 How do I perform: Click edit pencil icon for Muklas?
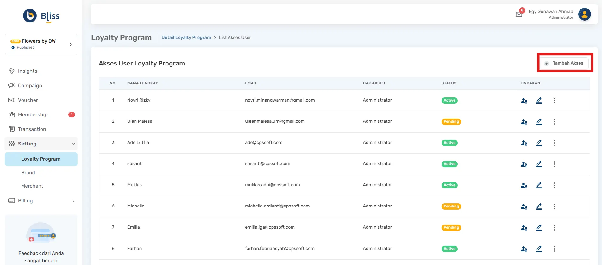(x=539, y=185)
